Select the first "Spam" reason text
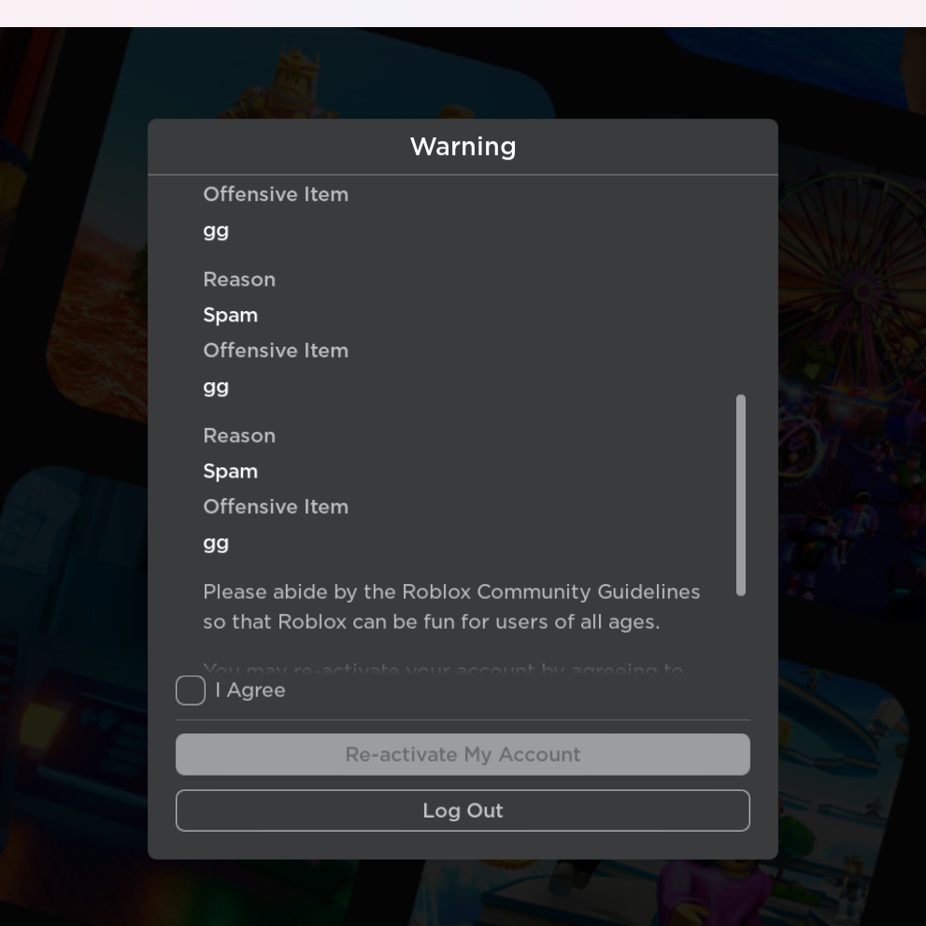Viewport: 926px width, 926px height. point(230,315)
